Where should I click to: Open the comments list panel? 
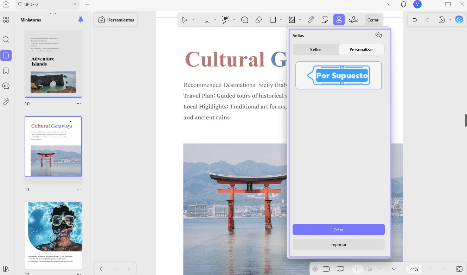6,86
